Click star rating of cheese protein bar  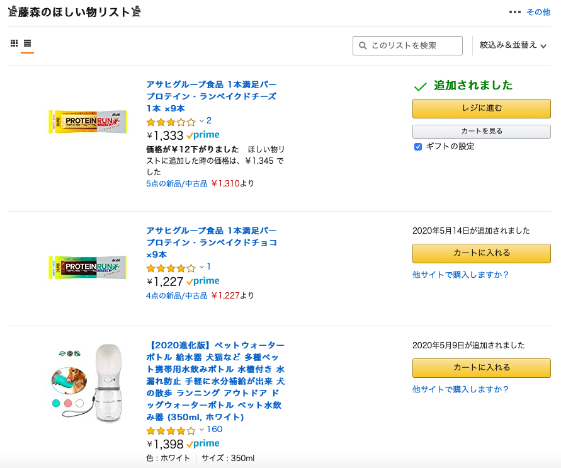pyautogui.click(x=171, y=122)
